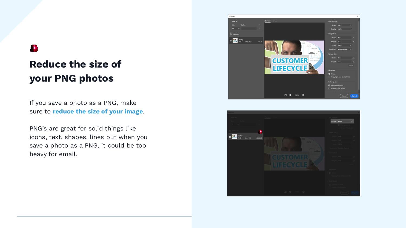The width and height of the screenshot is (406, 228).
Task: Click Customer Lifecycle preview in dimmed PNG dialog
Action: point(294,153)
